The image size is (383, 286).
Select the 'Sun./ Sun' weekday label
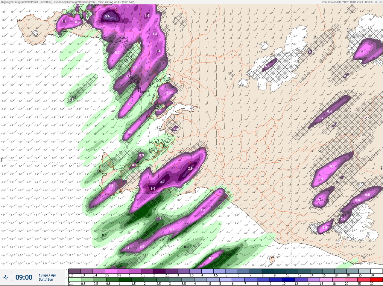coord(46,279)
